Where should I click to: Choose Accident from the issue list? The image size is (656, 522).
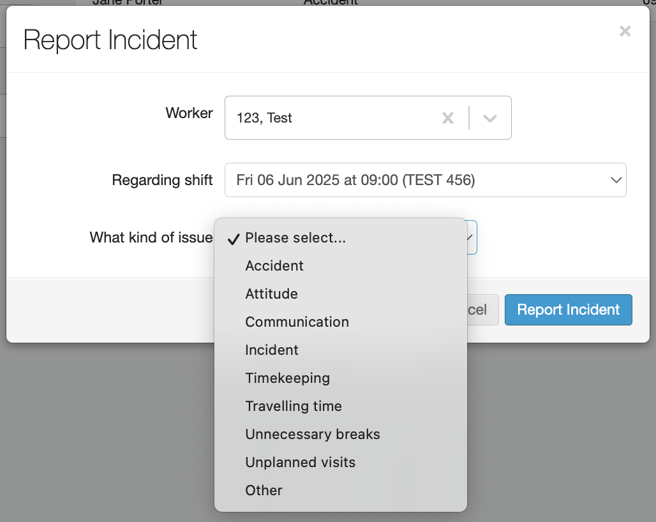pyautogui.click(x=274, y=266)
